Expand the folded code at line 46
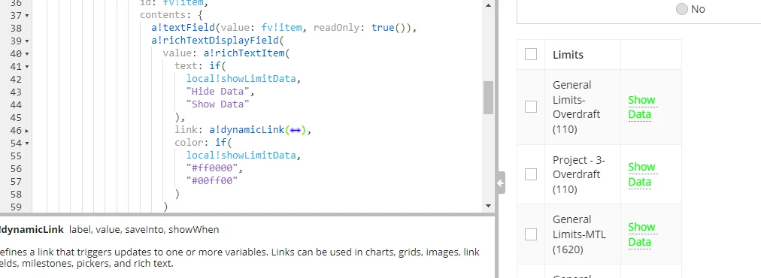Image resolution: width=761 pixels, height=278 pixels. 26,131
